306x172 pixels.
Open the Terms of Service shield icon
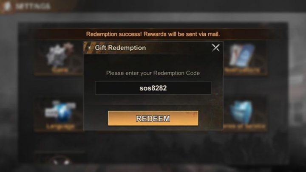(x=241, y=112)
